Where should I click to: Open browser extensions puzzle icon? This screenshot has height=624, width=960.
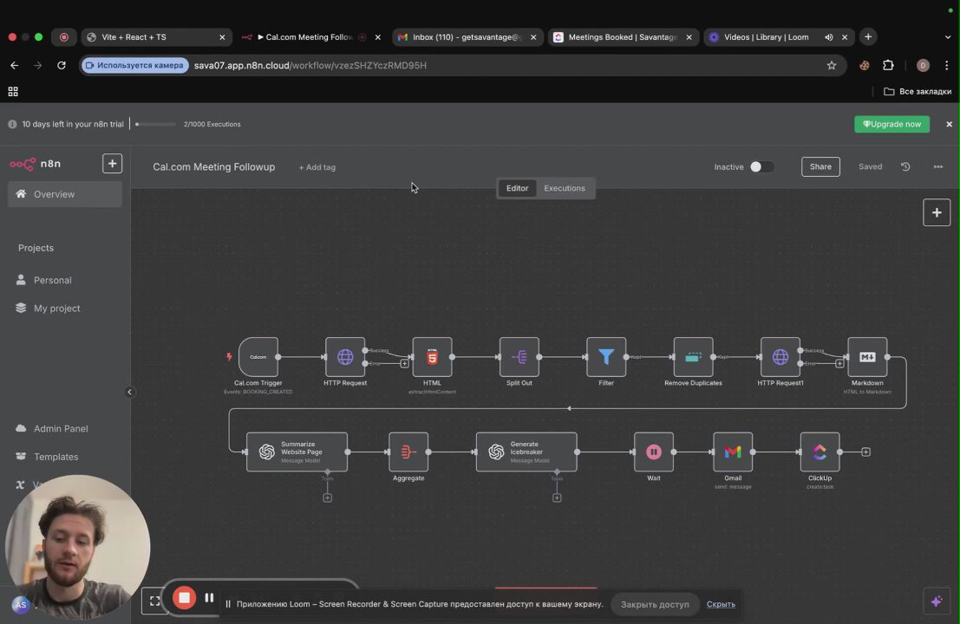(888, 66)
